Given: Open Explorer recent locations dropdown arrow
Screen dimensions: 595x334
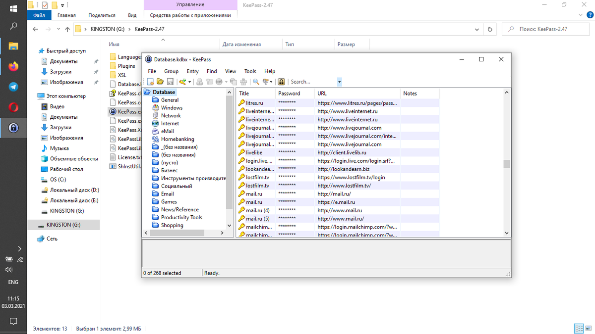Looking at the screenshot, I should pyautogui.click(x=59, y=29).
